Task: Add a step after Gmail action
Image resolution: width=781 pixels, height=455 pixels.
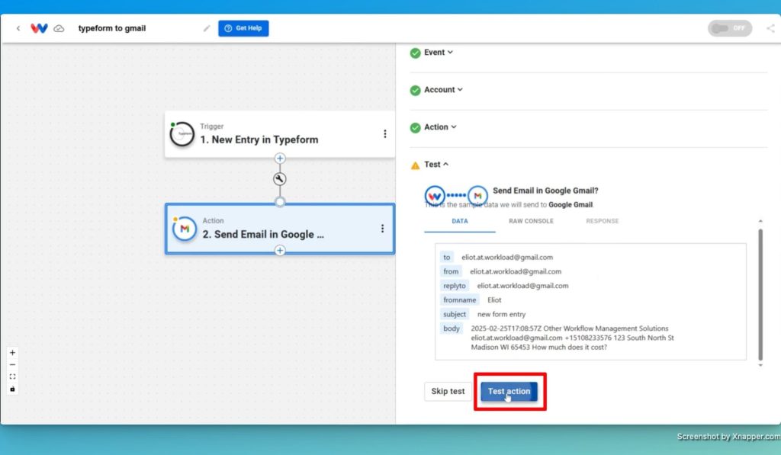Action: point(280,251)
